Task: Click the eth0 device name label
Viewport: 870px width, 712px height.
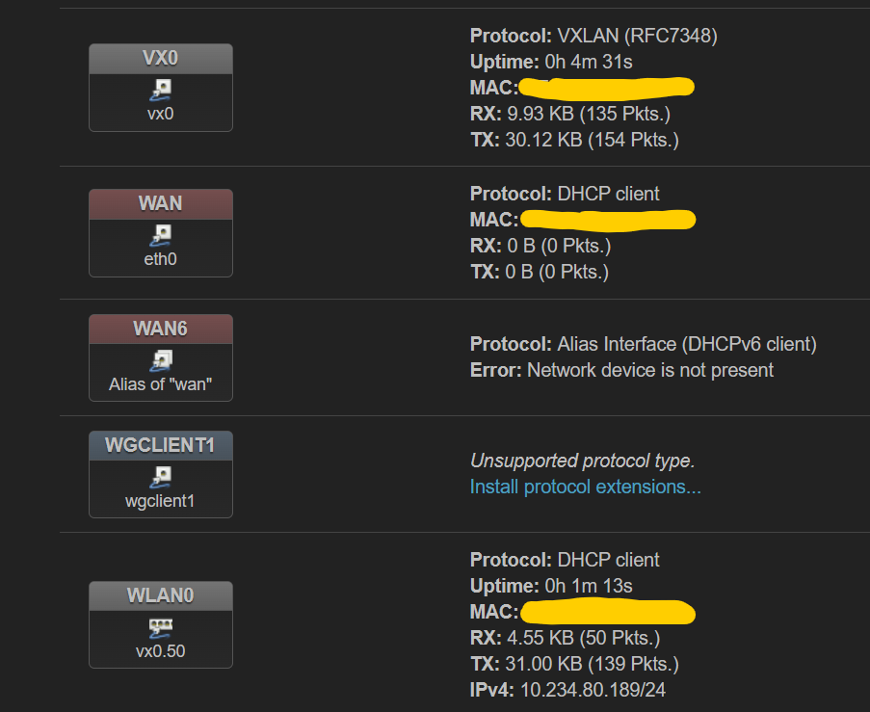Action: tap(160, 259)
